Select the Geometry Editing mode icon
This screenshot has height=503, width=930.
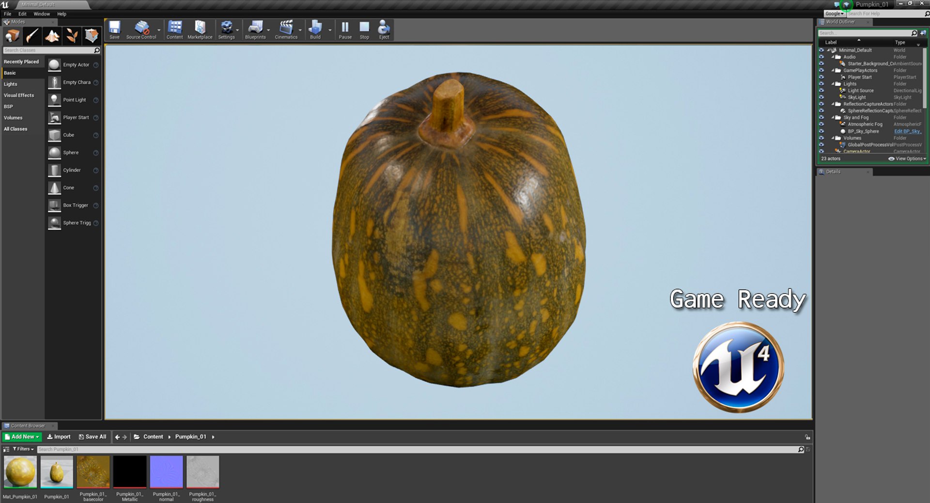click(91, 35)
